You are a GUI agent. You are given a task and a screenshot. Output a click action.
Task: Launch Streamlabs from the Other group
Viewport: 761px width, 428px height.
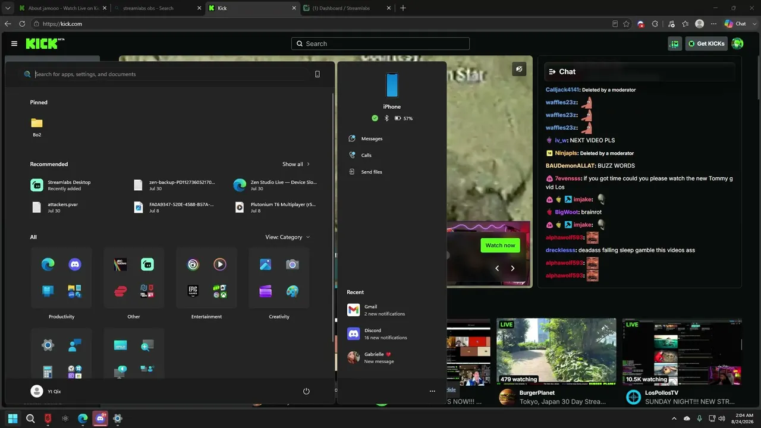(x=147, y=265)
